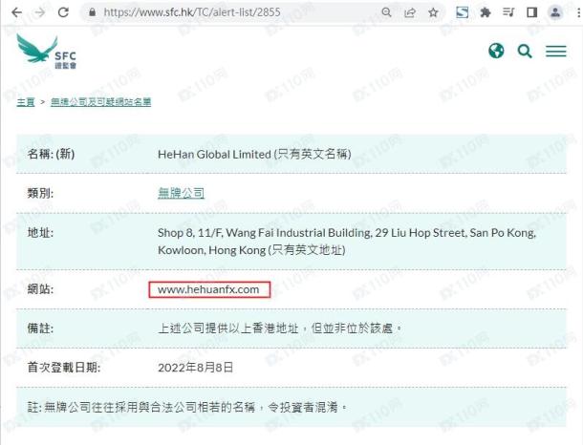583x445 pixels.
Task: Open the user profile avatar
Action: (x=555, y=12)
